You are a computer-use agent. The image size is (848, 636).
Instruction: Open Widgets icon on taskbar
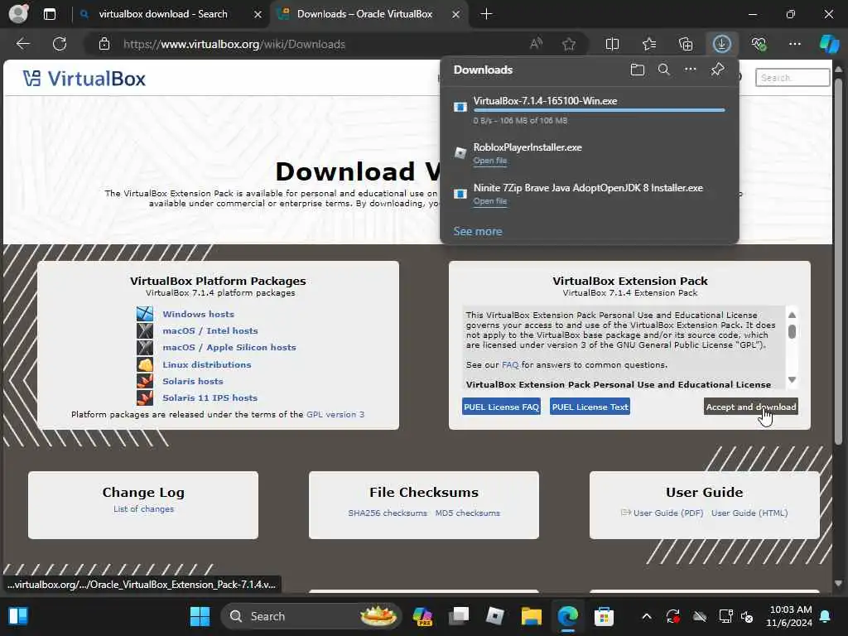18,616
